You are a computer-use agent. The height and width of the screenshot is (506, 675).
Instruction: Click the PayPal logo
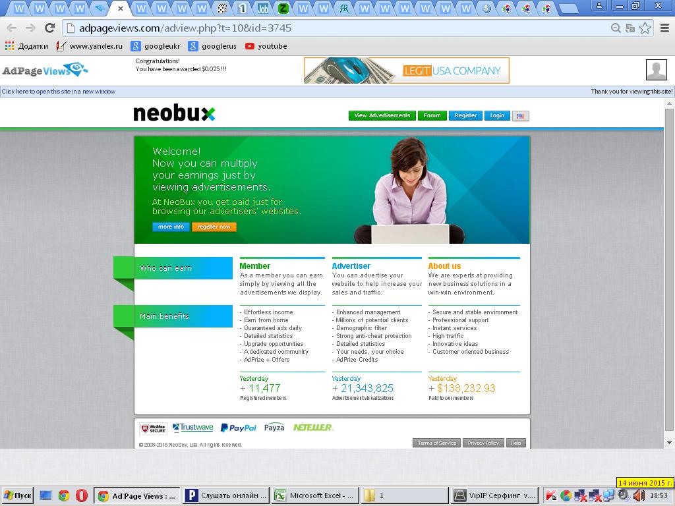pos(238,428)
